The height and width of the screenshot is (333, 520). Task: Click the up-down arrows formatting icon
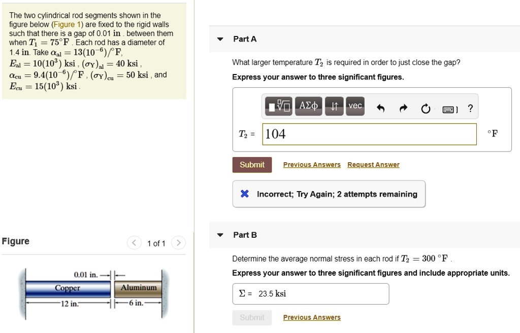coord(334,107)
